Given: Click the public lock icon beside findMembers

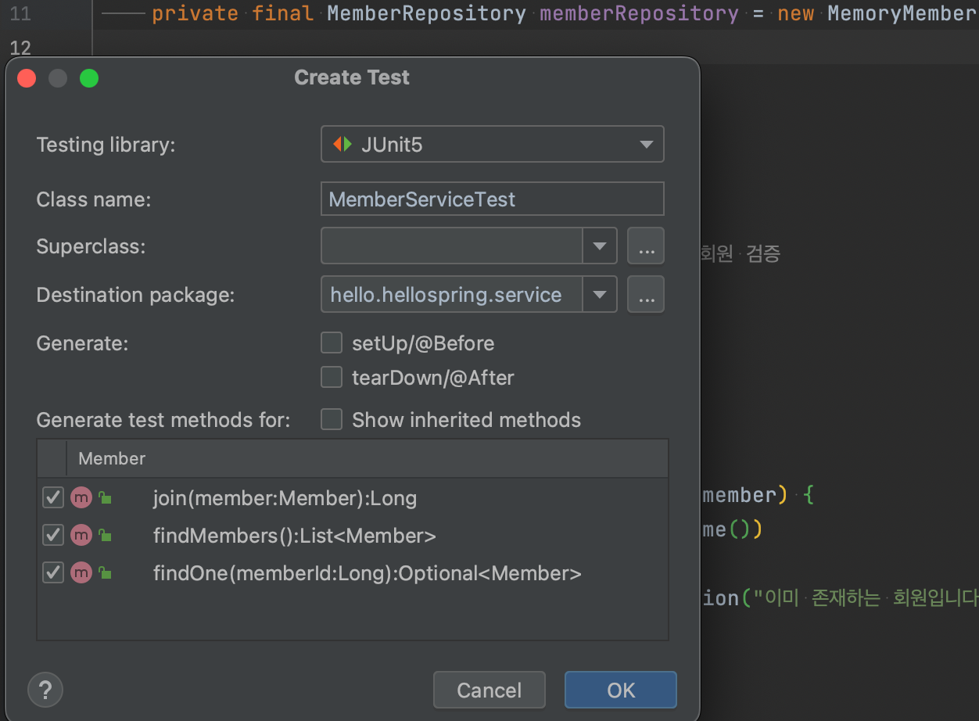Looking at the screenshot, I should (105, 536).
